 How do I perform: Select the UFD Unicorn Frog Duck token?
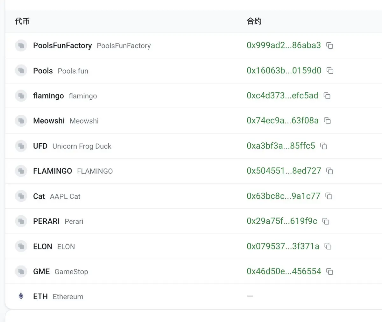[x=72, y=146]
